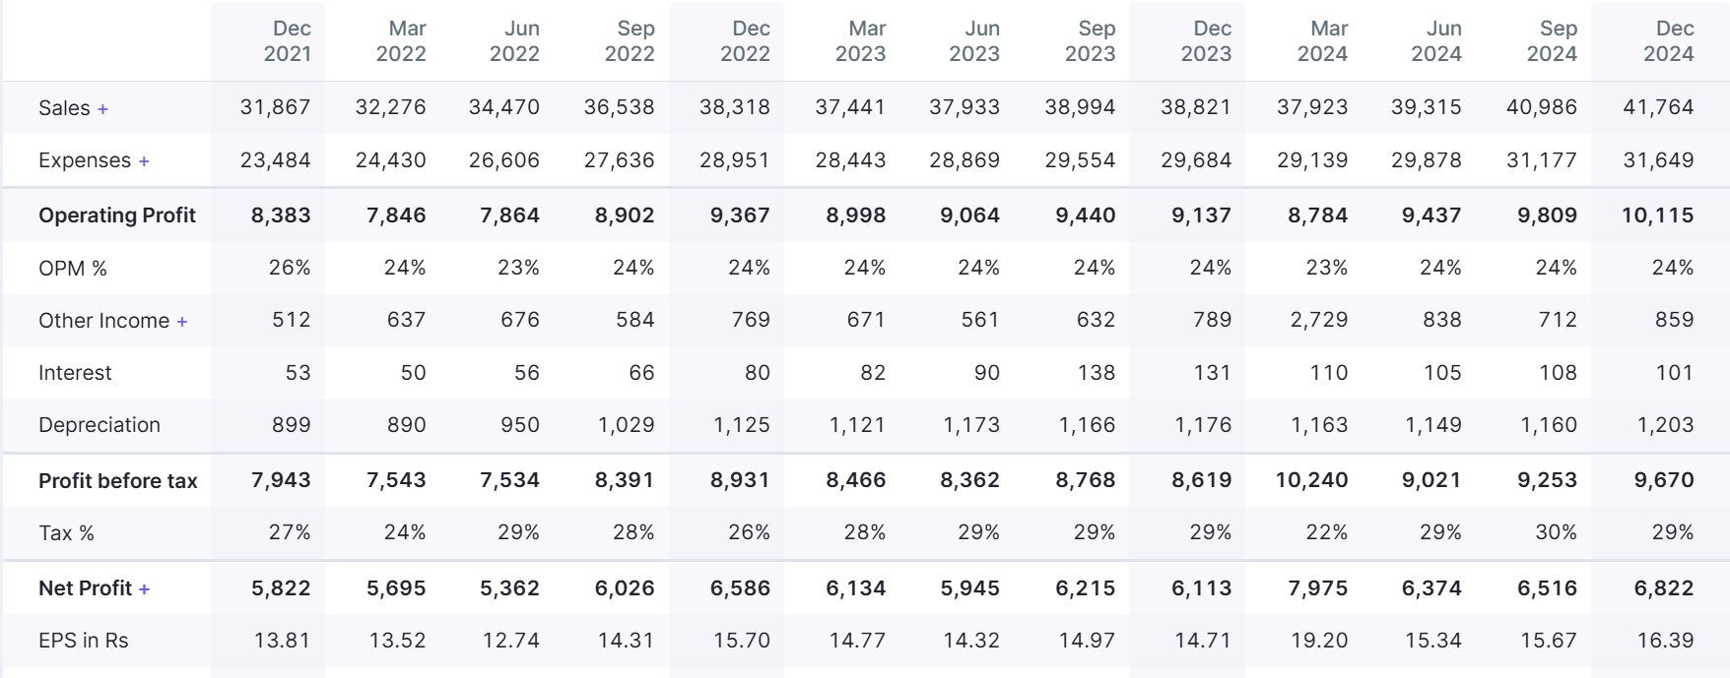The height and width of the screenshot is (678, 1730).
Task: Select the Profit before tax row label
Action: point(118,481)
